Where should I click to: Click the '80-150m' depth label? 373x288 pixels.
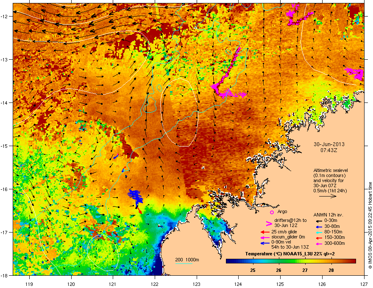coord(333,232)
